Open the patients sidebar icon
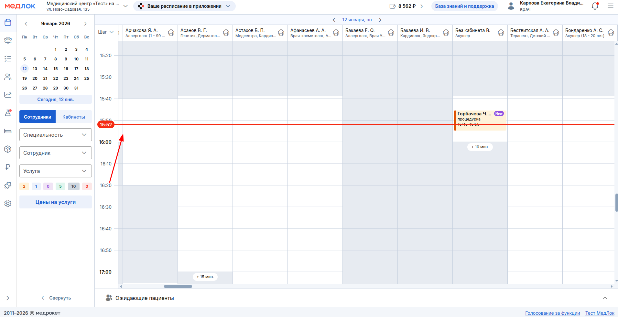 click(8, 77)
